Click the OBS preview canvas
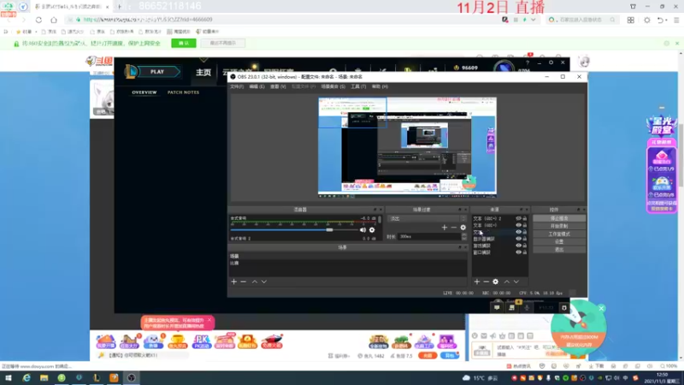Viewport: 684px width, 385px height. (x=407, y=147)
